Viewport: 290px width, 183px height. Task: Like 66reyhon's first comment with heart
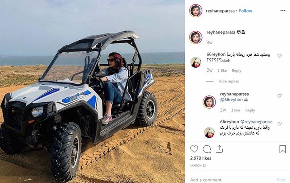[x=280, y=56]
